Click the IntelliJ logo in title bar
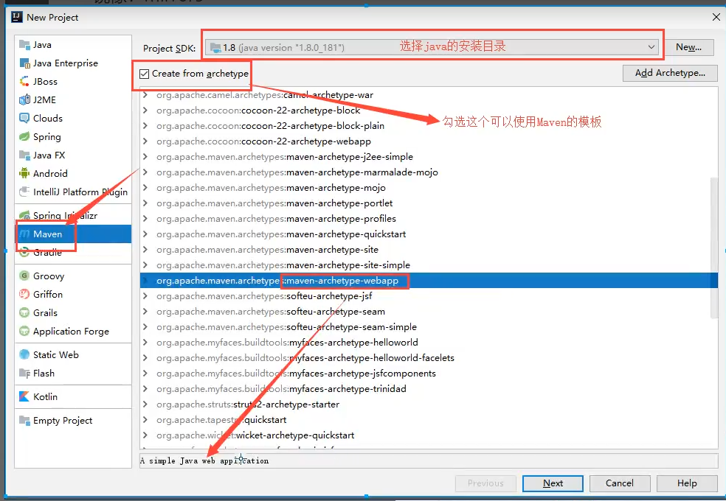726x501 pixels. coord(17,17)
